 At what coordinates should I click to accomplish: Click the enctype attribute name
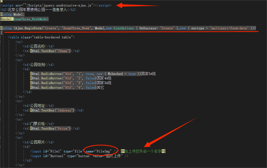[198, 28]
